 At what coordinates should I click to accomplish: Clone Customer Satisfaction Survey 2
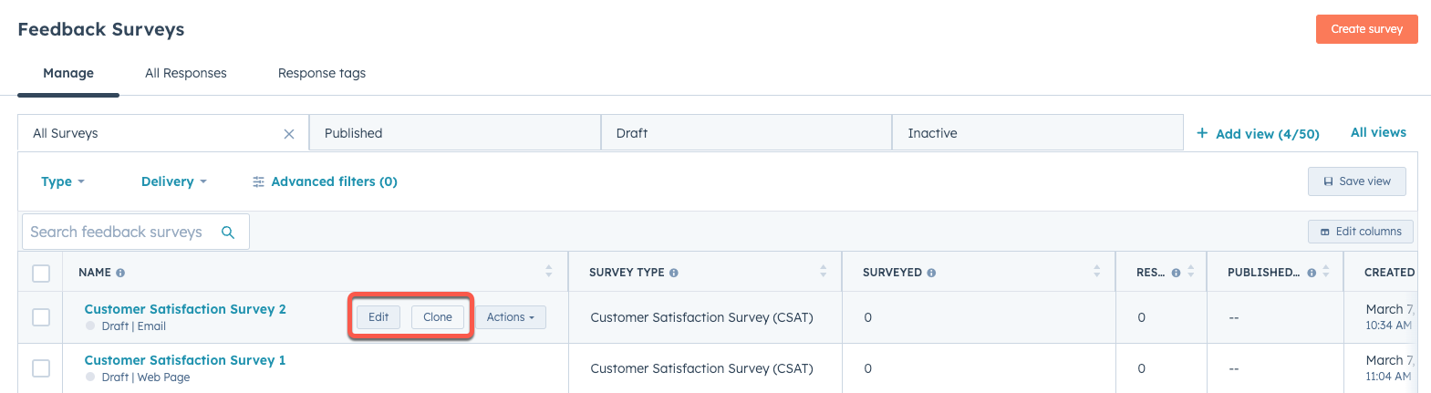pos(438,317)
